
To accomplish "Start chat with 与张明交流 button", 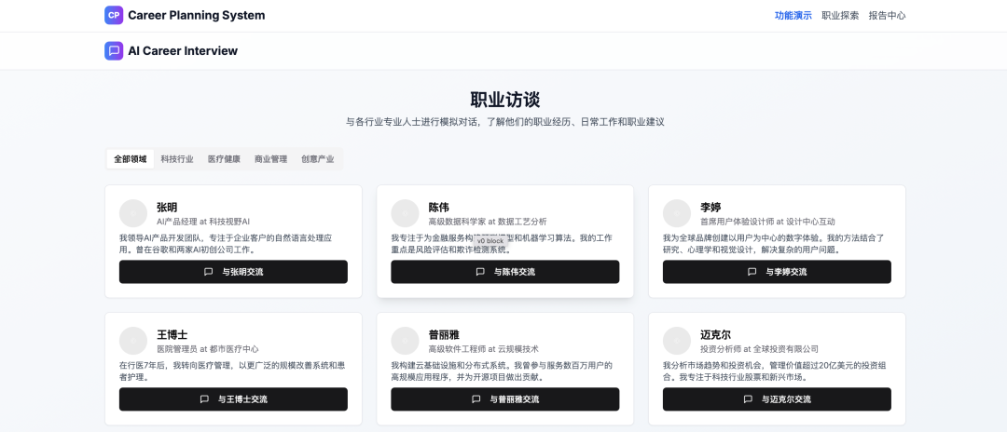I will tap(233, 272).
